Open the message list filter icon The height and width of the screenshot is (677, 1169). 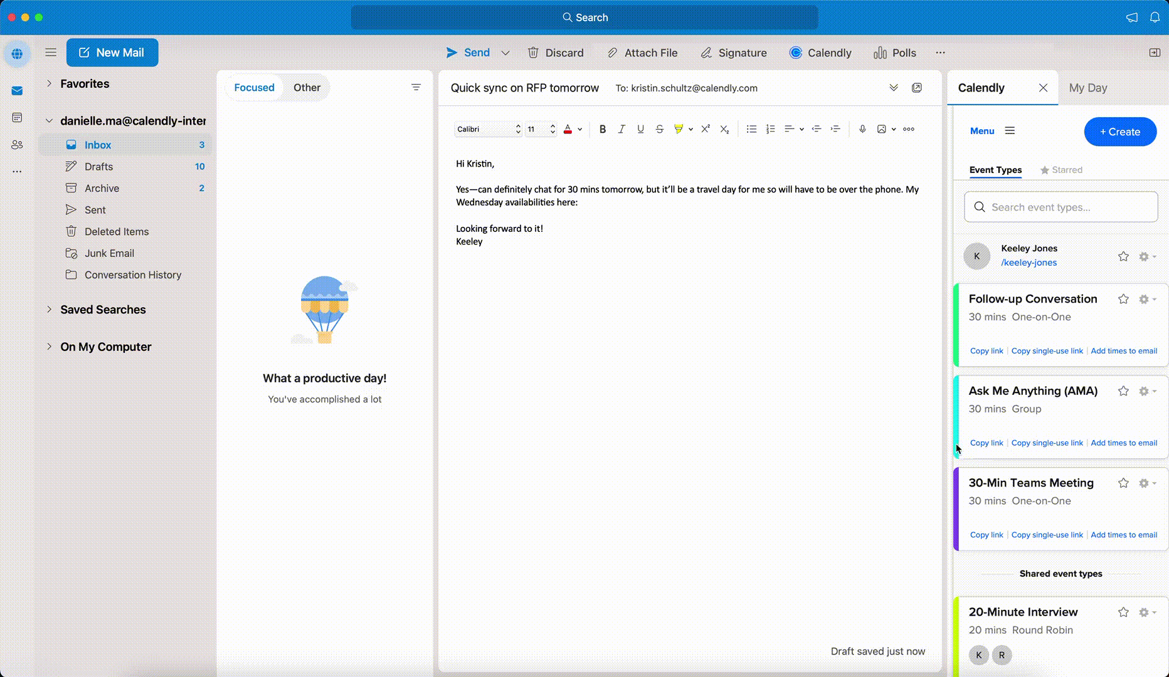coord(416,87)
